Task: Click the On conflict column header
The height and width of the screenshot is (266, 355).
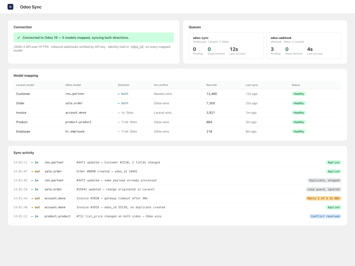Action: click(x=161, y=85)
